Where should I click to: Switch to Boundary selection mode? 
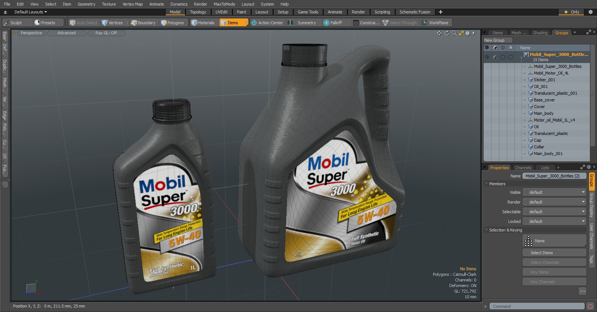pyautogui.click(x=143, y=23)
